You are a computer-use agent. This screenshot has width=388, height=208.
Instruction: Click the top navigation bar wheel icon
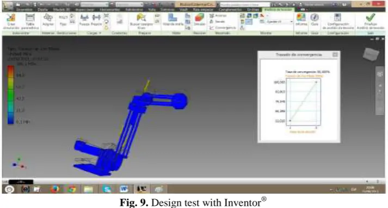pyautogui.click(x=380, y=74)
